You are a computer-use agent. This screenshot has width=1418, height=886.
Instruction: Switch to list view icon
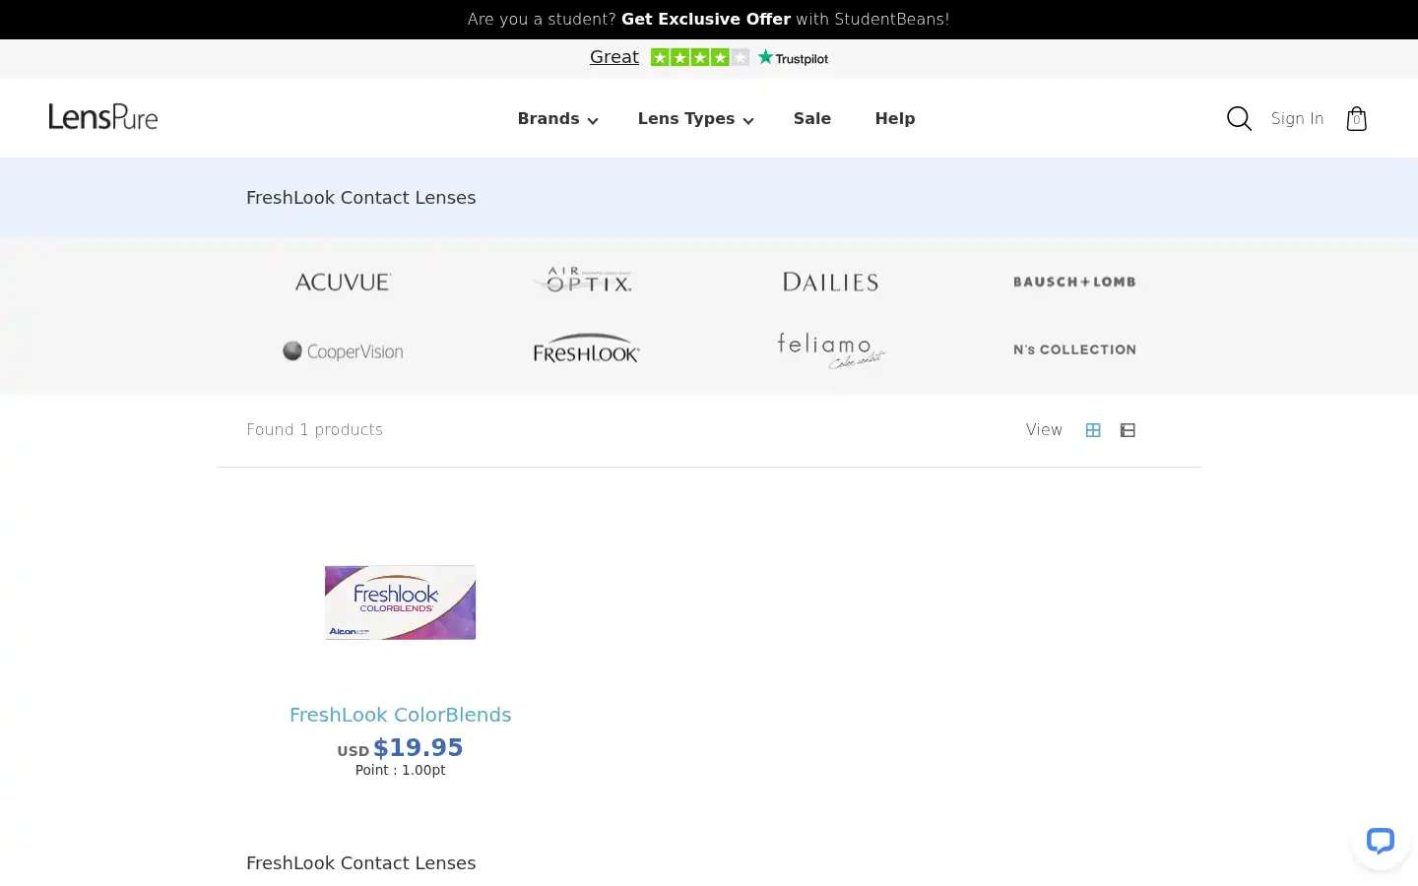point(1128,430)
